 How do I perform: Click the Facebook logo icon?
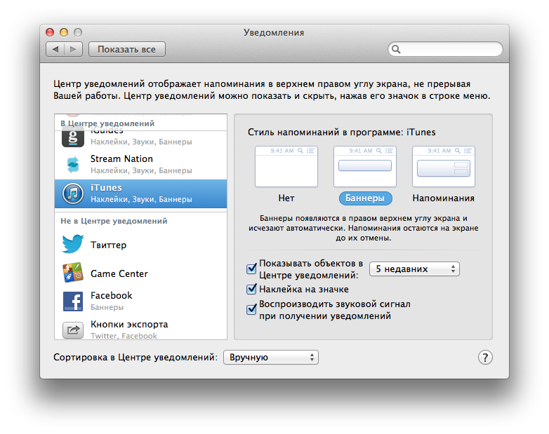pos(73,301)
